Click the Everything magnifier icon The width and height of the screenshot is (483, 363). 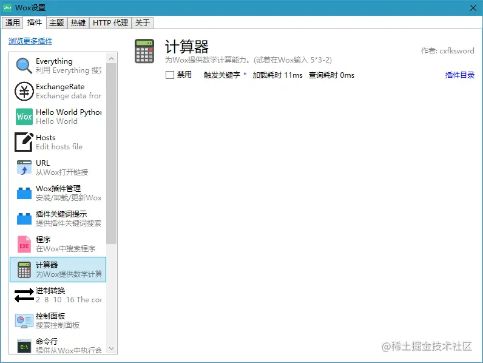pyautogui.click(x=24, y=66)
